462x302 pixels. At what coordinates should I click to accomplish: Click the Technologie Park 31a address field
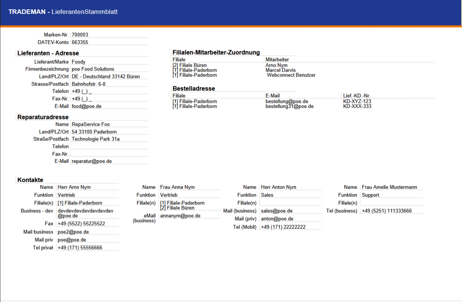click(x=109, y=139)
